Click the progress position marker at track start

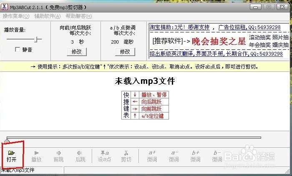pos(7,141)
